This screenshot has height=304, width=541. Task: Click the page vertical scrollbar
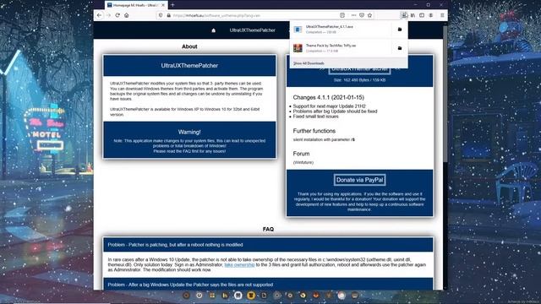(x=445, y=93)
